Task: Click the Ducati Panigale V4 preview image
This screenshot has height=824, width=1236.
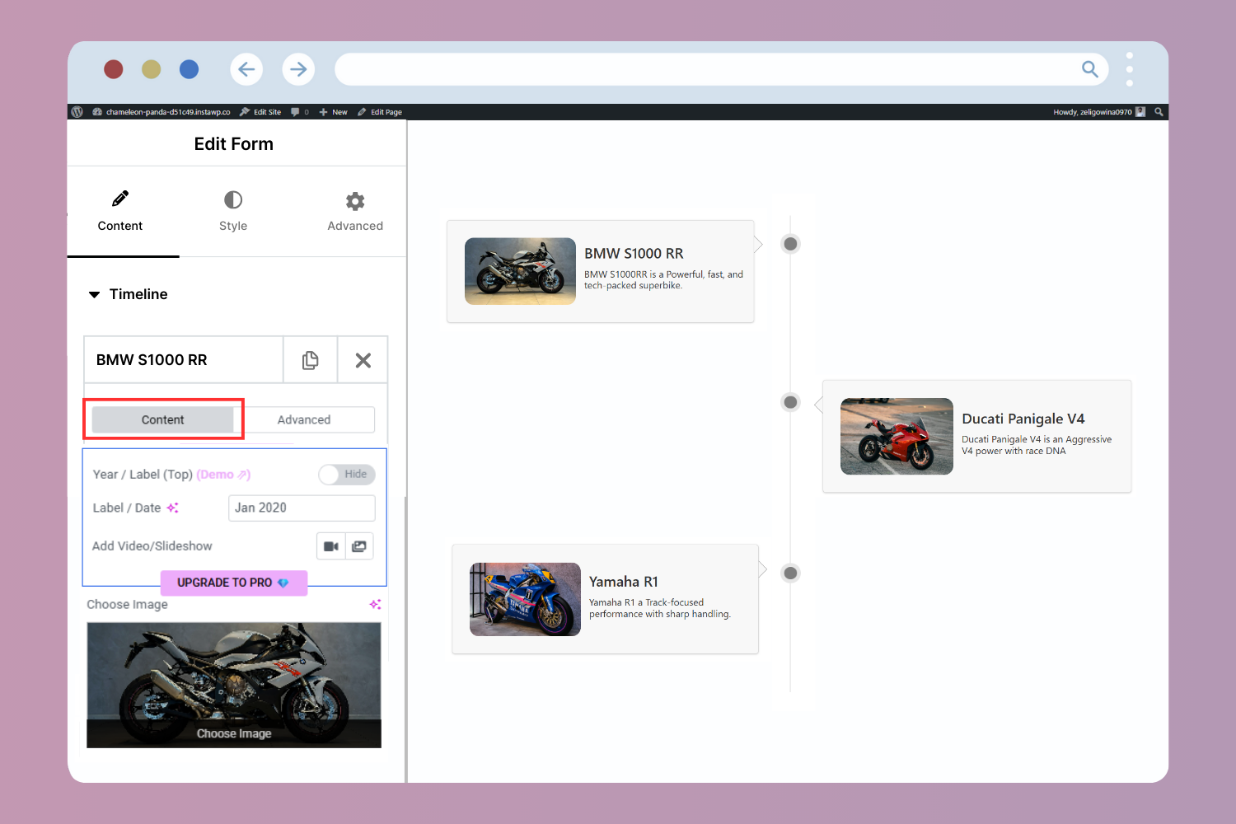Action: pyautogui.click(x=897, y=436)
